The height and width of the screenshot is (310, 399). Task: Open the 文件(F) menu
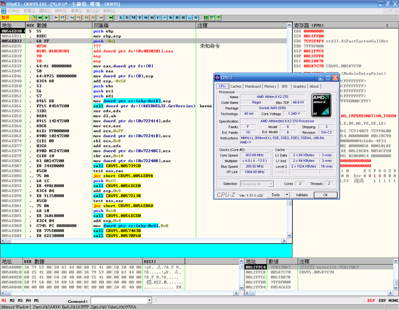pos(14,11)
